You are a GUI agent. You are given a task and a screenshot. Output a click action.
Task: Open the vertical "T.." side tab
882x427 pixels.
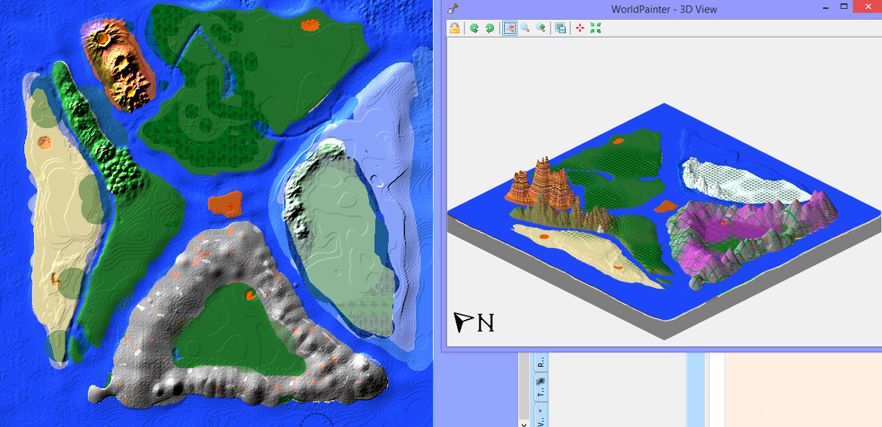pyautogui.click(x=542, y=390)
